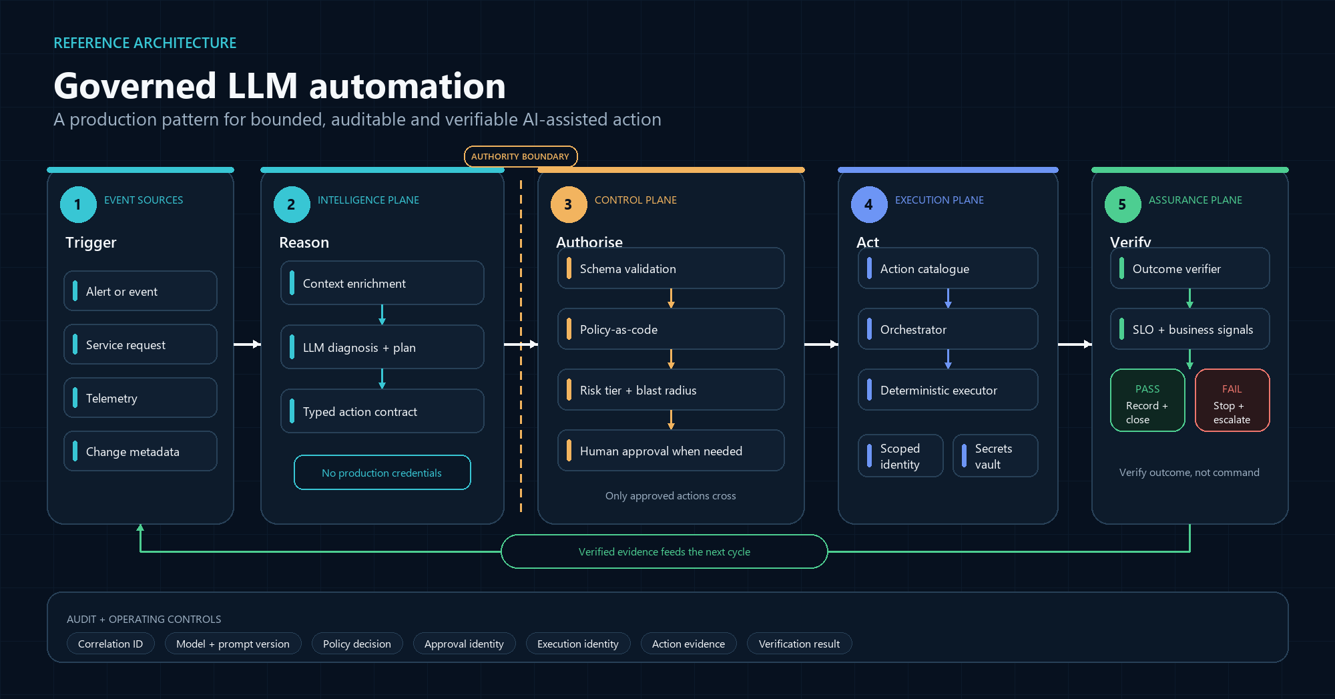Select Risk tier + blast radius box
The height and width of the screenshot is (699, 1335).
pos(671,390)
